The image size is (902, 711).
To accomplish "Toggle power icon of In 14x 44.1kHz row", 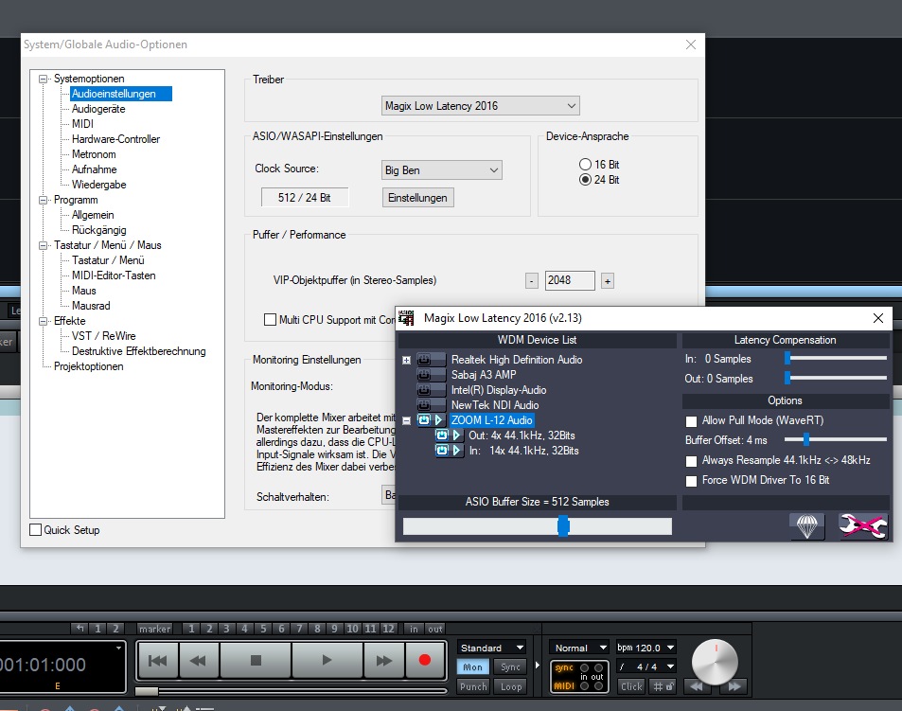I will pyautogui.click(x=442, y=451).
